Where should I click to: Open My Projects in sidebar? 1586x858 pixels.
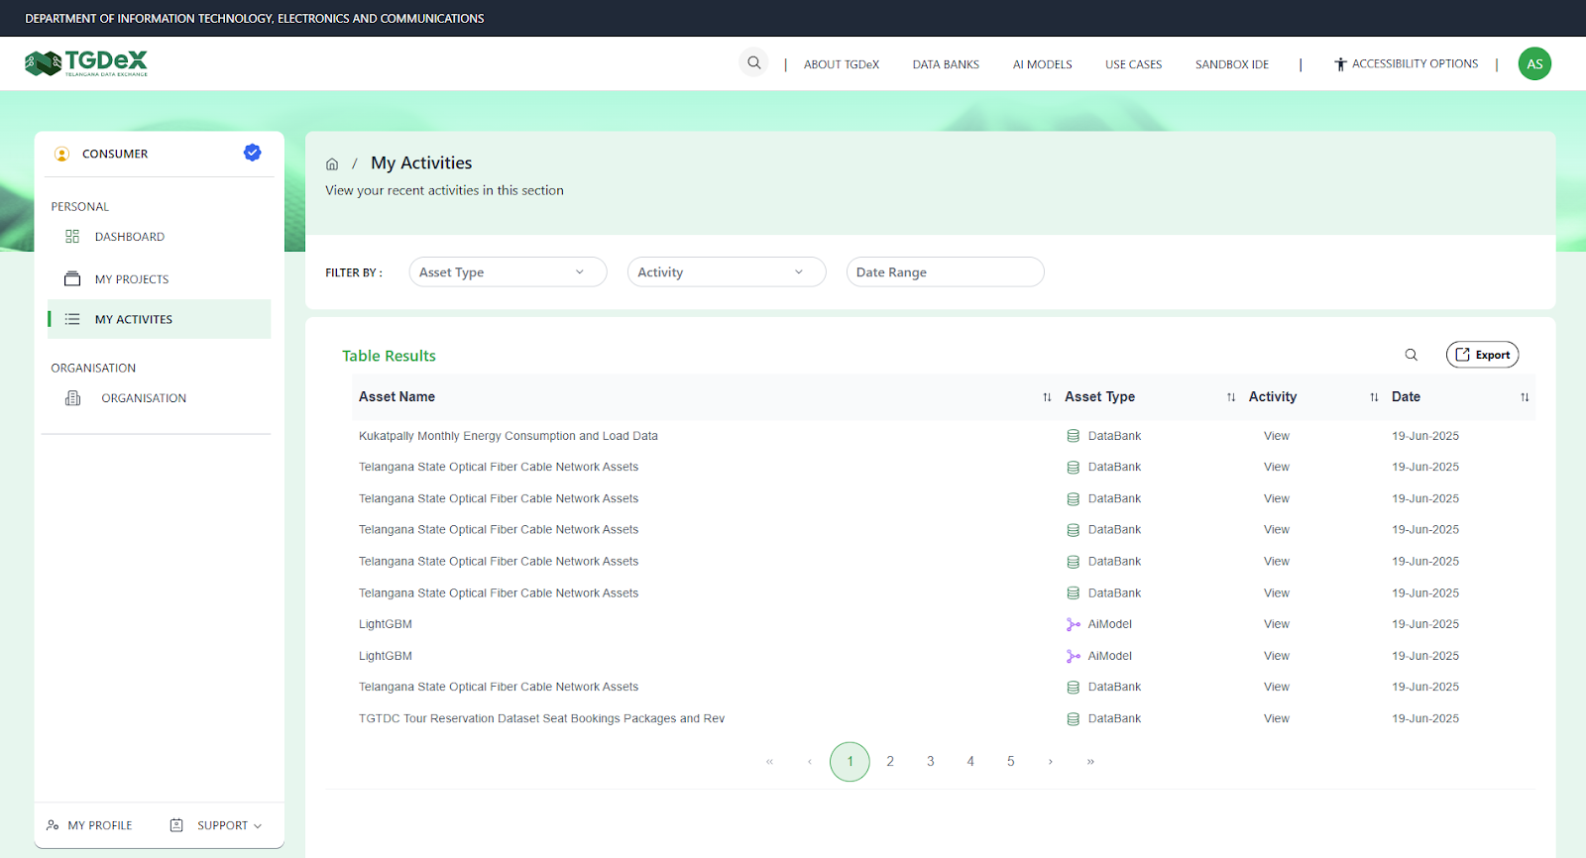131,279
